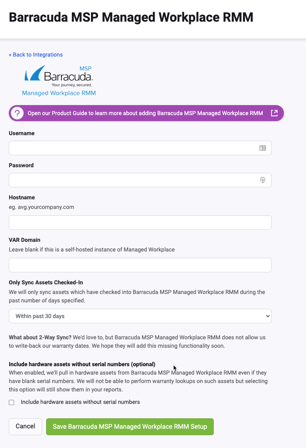Click the contact card icon in Username field
306x448 pixels.
pos(263,148)
